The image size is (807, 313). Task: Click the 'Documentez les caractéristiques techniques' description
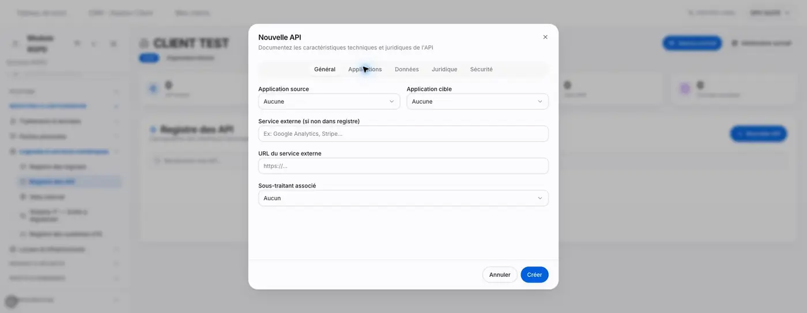coord(346,48)
